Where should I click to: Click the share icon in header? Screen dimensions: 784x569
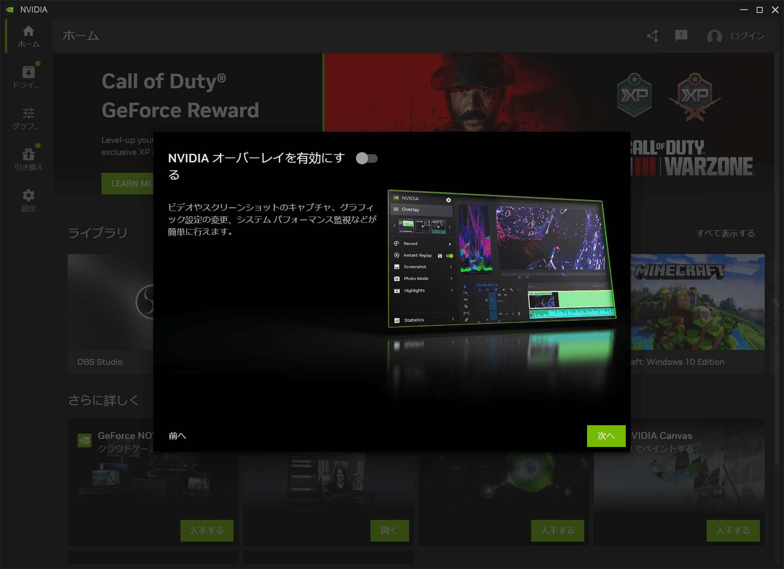[653, 36]
